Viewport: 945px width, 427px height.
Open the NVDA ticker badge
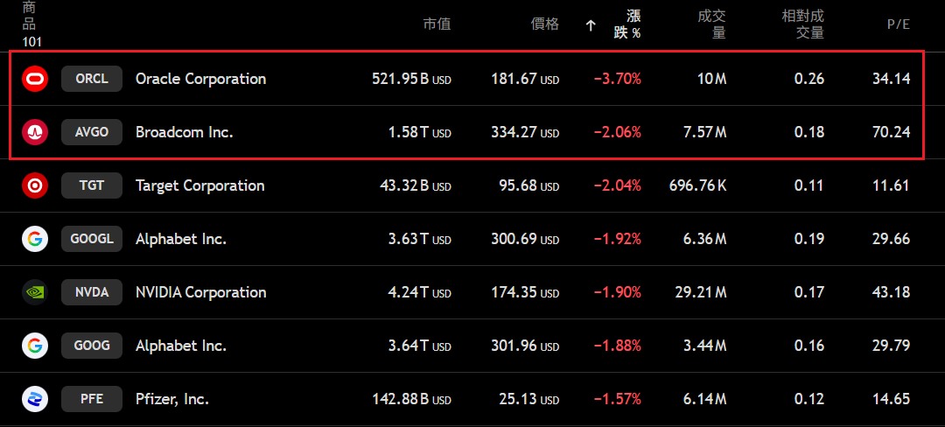[92, 292]
